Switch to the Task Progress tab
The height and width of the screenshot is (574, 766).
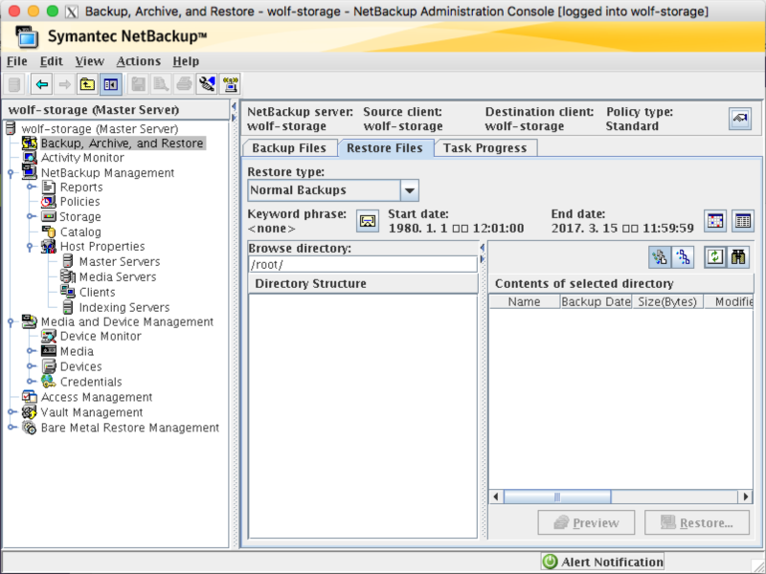click(x=485, y=148)
